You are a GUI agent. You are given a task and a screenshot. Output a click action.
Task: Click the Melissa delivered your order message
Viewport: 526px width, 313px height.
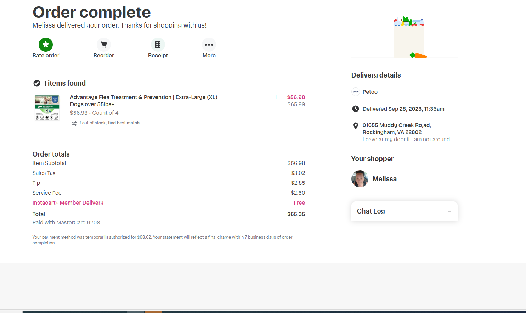coord(119,25)
